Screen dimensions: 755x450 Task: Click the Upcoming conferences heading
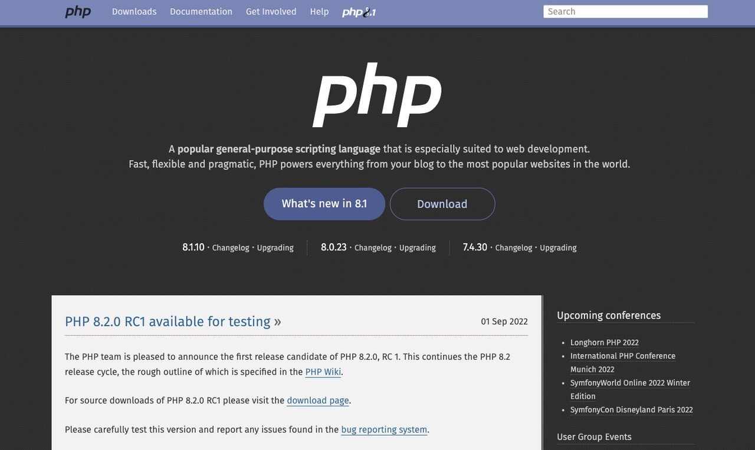pos(609,316)
